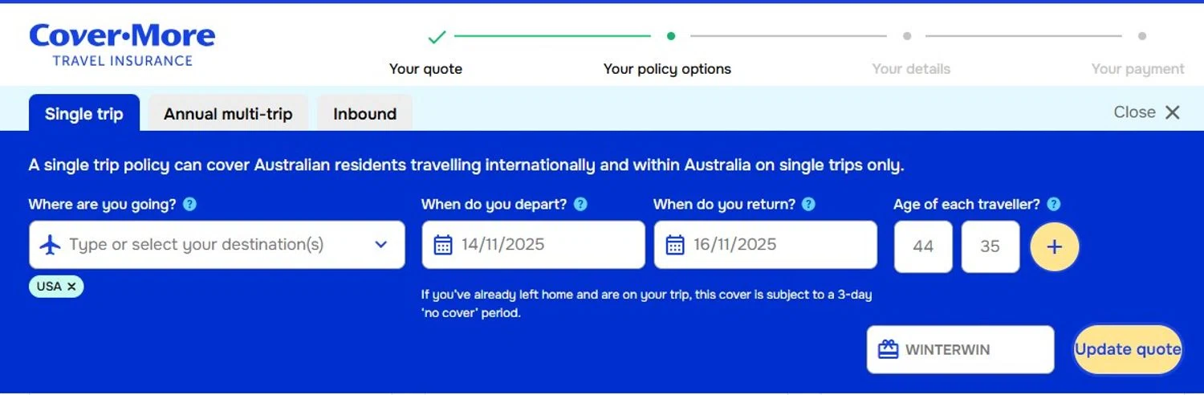Open help for 'Where are you going?'
Image resolution: width=1204 pixels, height=395 pixels.
click(189, 204)
